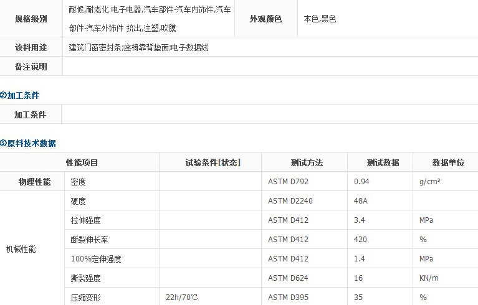Select the 22h/70℃ test condition cell

181,298
